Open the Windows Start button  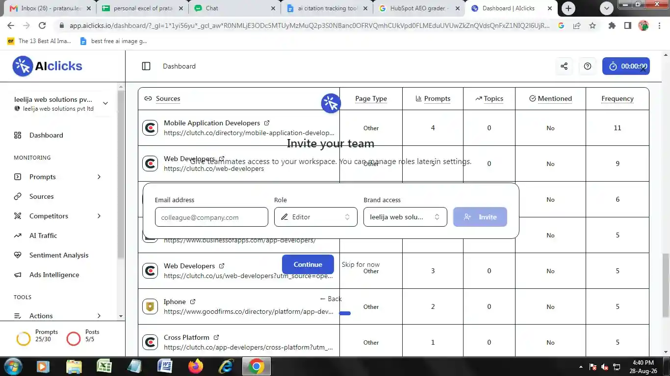(x=13, y=366)
